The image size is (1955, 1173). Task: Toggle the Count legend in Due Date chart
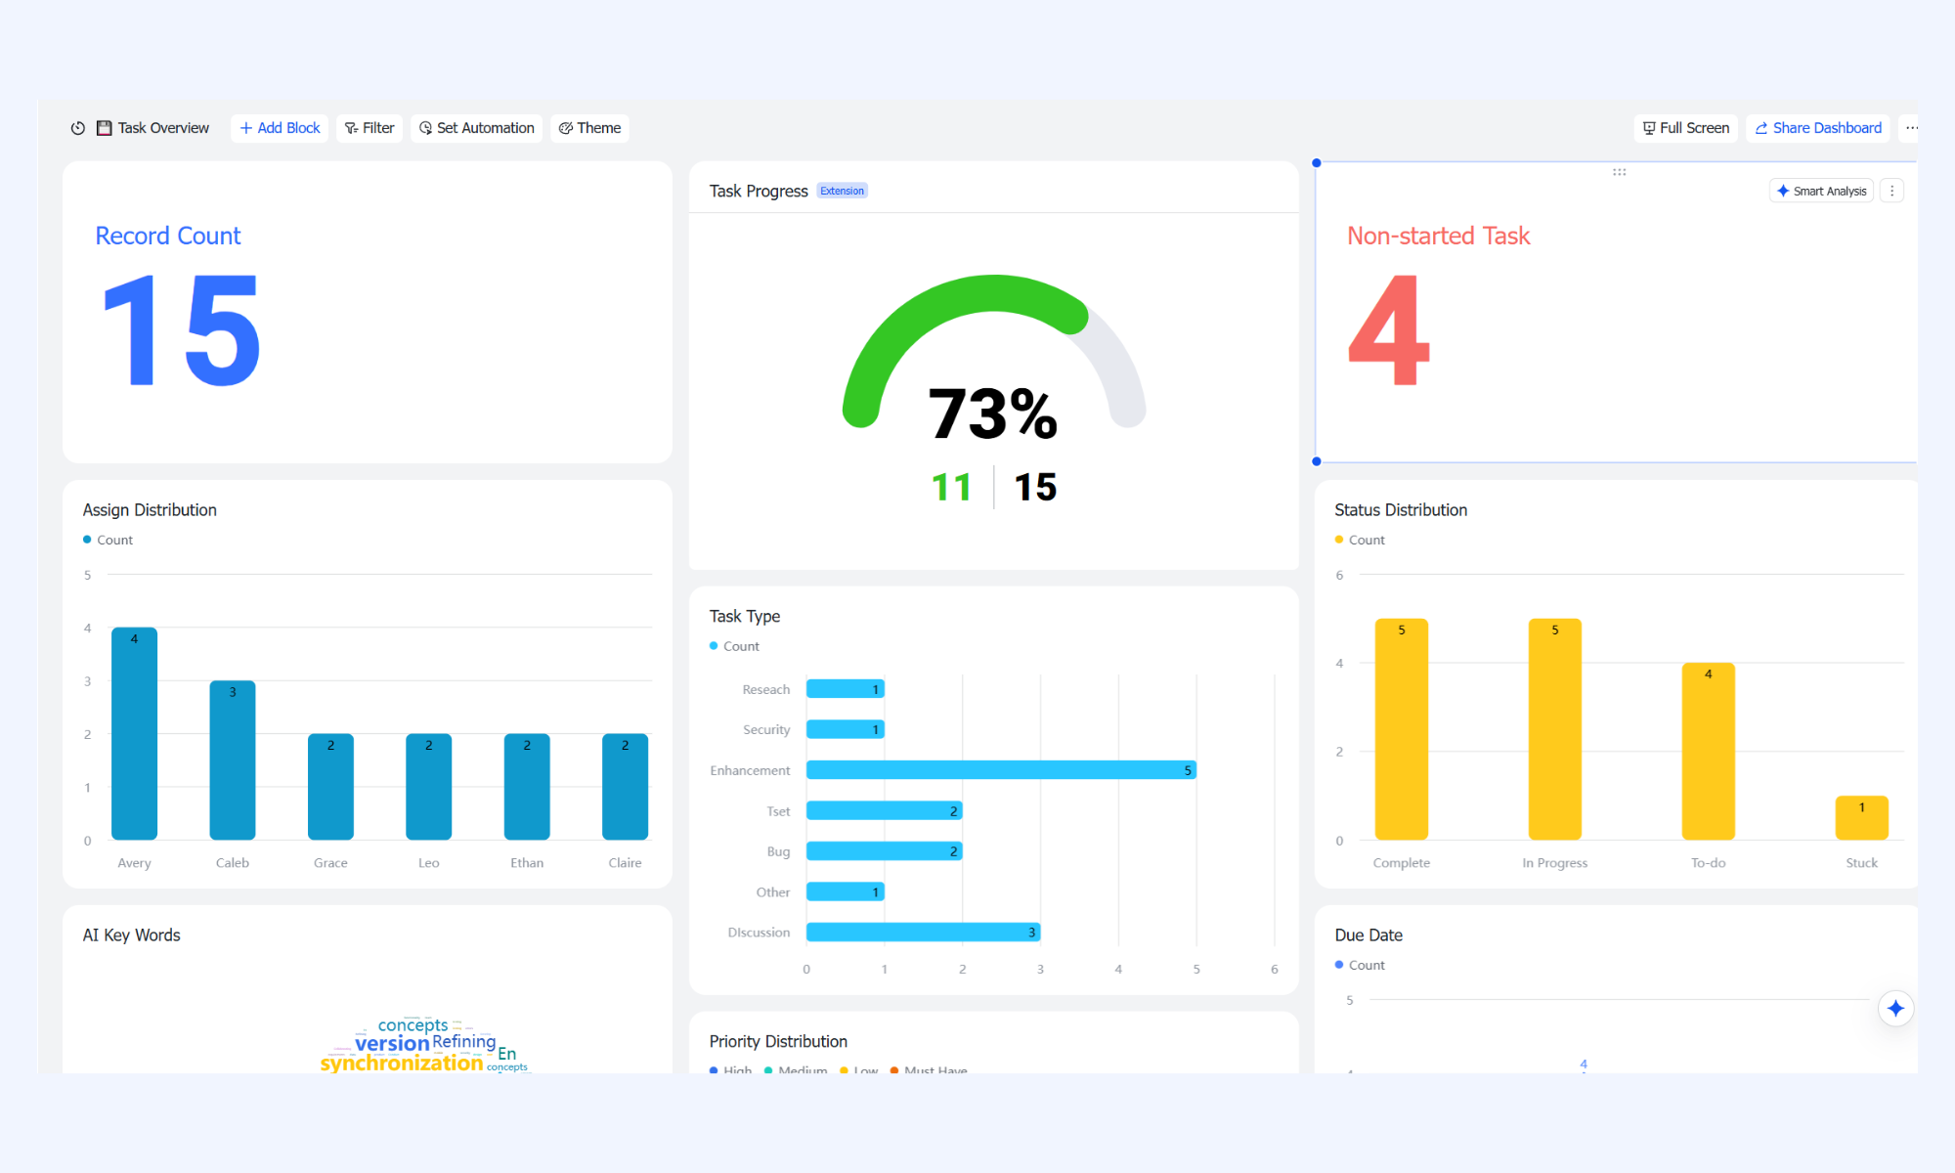click(1360, 965)
